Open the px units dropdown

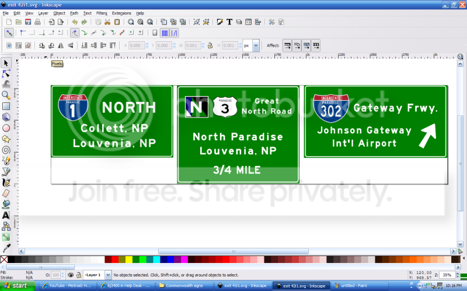(256, 45)
